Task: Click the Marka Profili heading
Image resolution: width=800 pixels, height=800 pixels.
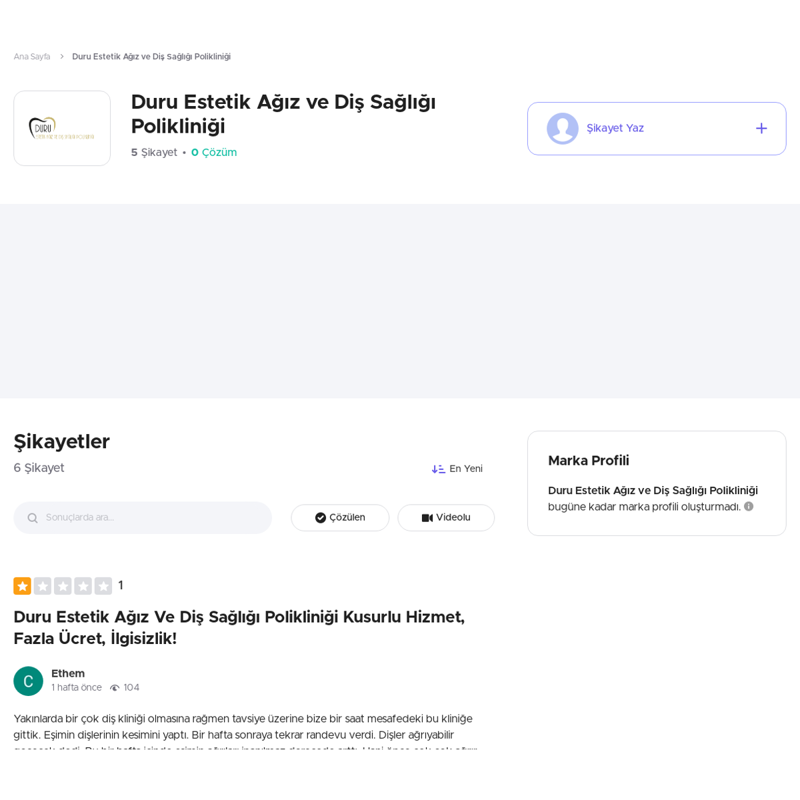Action: (589, 461)
